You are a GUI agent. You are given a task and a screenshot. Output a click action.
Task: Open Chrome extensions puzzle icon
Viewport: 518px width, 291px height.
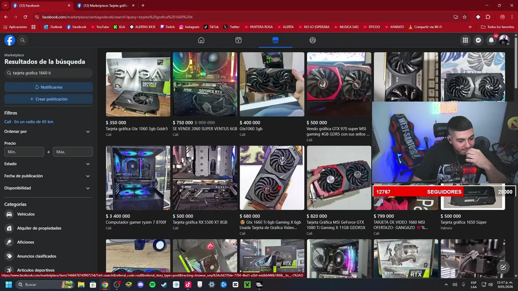[488, 17]
